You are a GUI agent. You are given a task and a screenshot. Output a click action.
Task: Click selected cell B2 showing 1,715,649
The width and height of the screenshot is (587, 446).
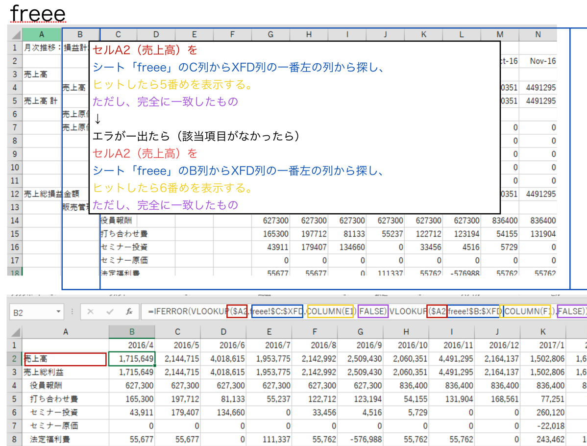coord(132,359)
